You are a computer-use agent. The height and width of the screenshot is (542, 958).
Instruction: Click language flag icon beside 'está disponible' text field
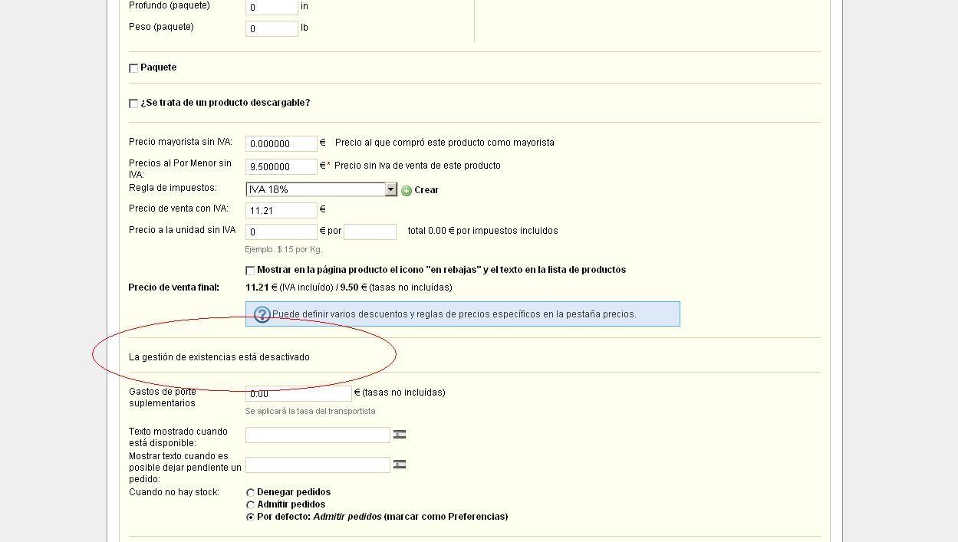pyautogui.click(x=399, y=434)
